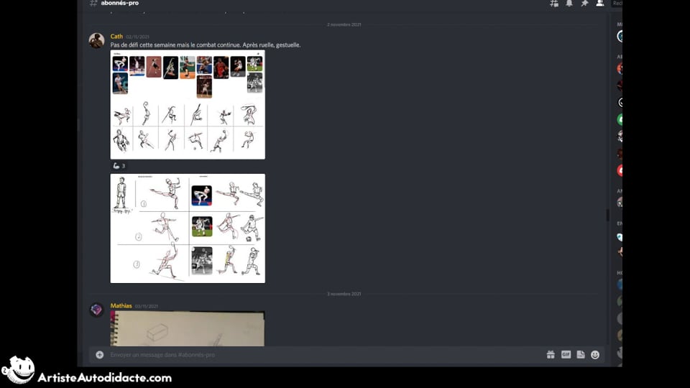Viewport: 690px width, 388px height.
Task: Open Cath's second image with numbered poses
Action: (x=188, y=228)
